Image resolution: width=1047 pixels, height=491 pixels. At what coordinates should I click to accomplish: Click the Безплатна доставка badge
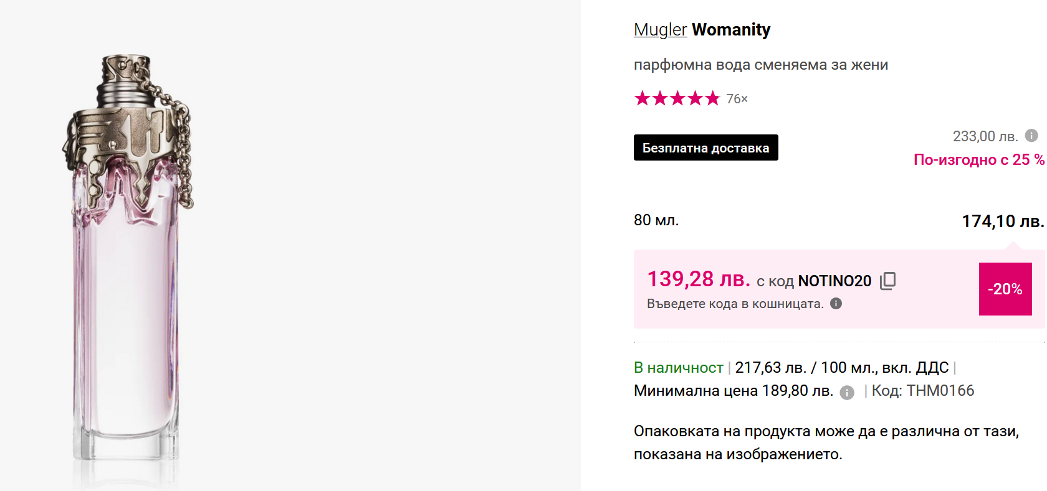(x=705, y=148)
